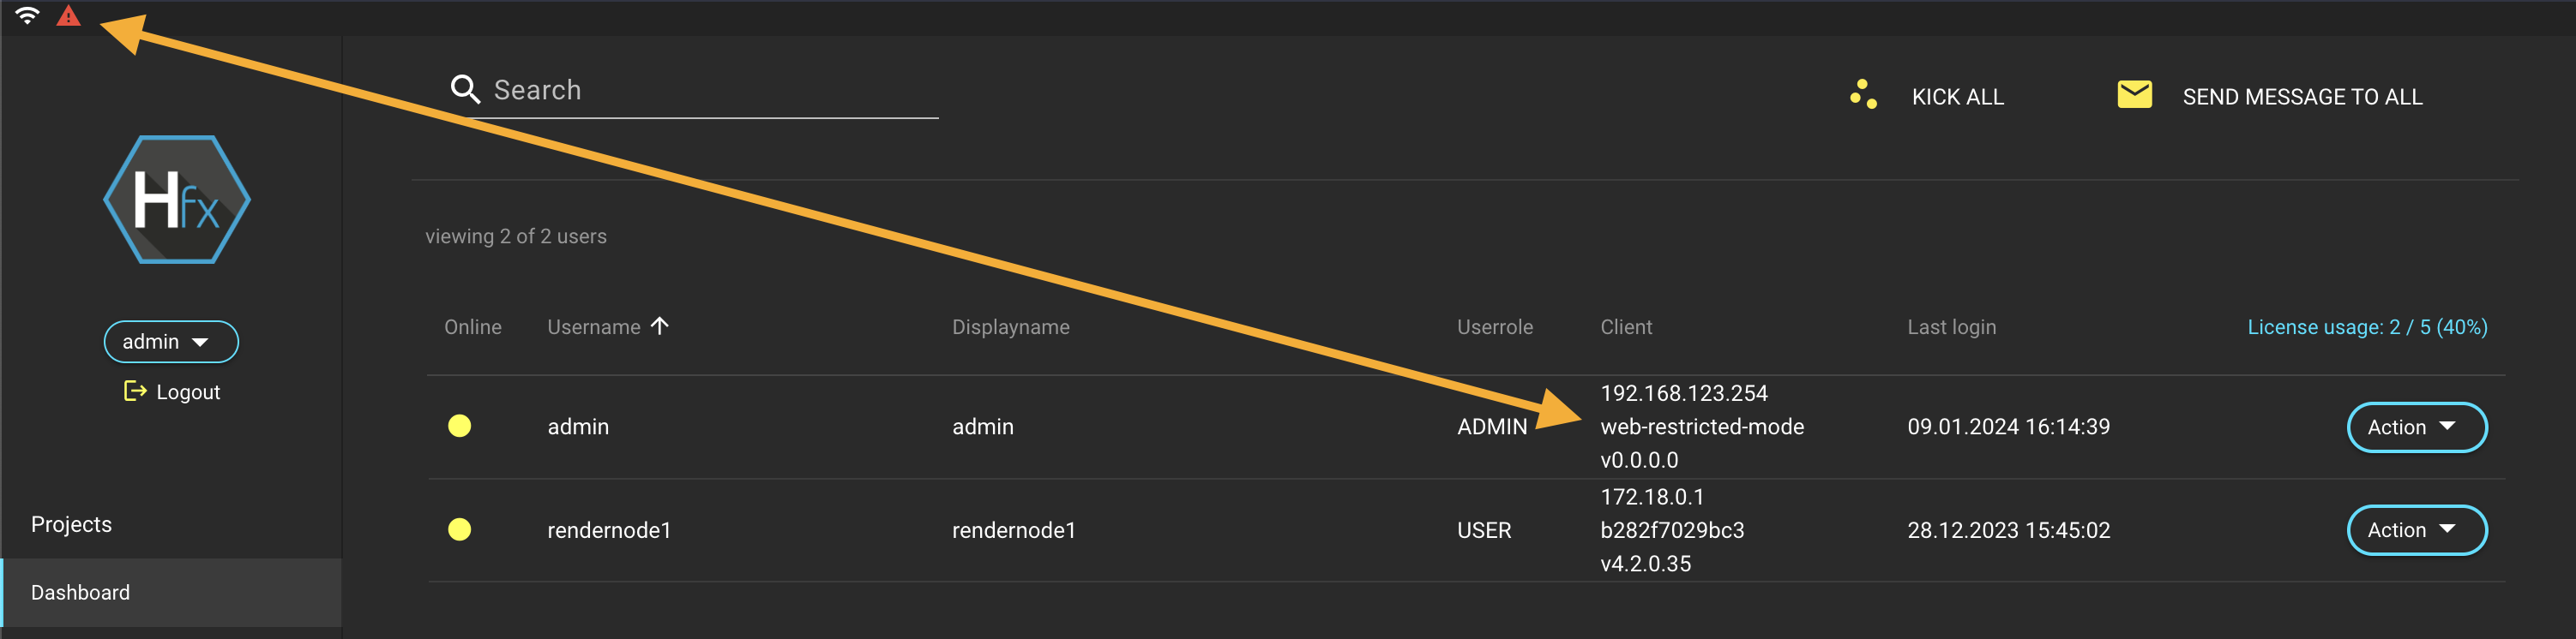Click the yellow envelope message icon
Viewport: 2576px width, 639px height.
tap(2134, 95)
